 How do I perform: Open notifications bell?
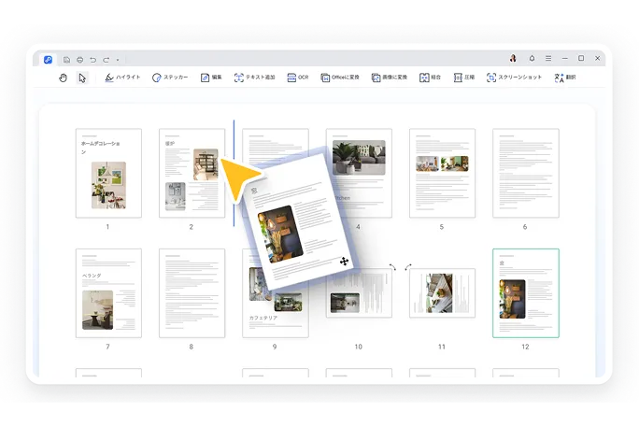tap(532, 58)
